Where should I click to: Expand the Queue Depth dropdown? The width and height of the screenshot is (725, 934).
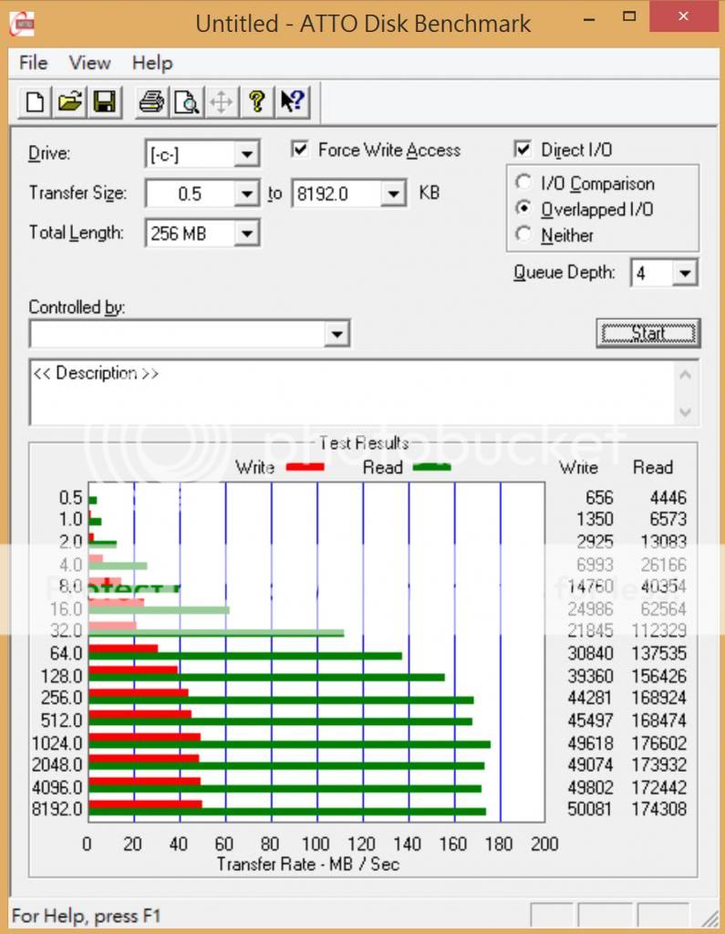(x=686, y=273)
